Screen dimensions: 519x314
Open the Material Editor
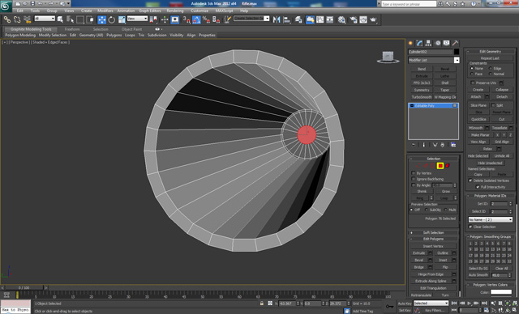point(342,19)
